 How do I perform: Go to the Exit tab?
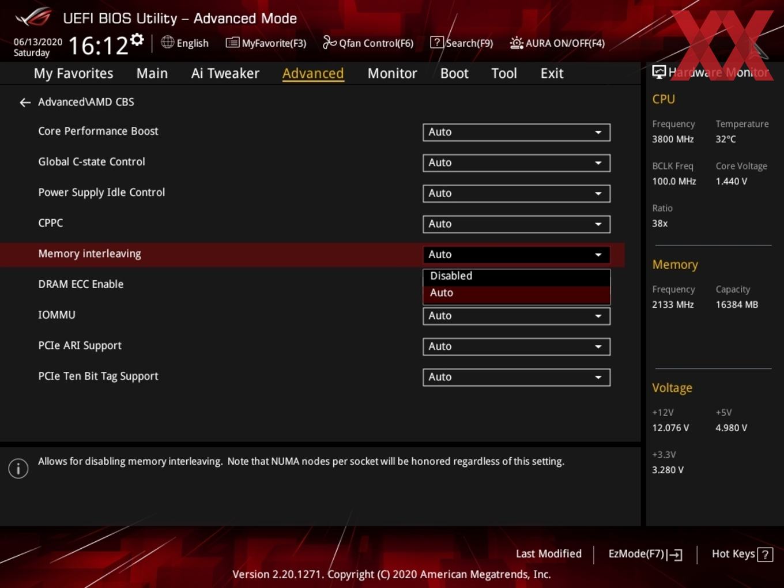click(552, 73)
